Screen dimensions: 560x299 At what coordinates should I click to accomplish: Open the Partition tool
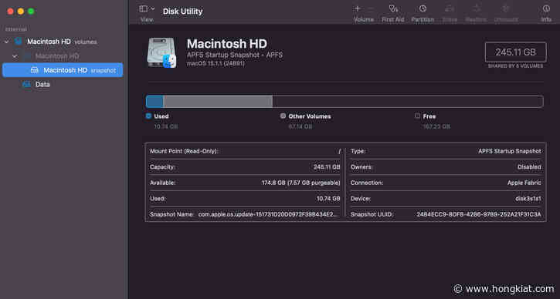coord(423,13)
